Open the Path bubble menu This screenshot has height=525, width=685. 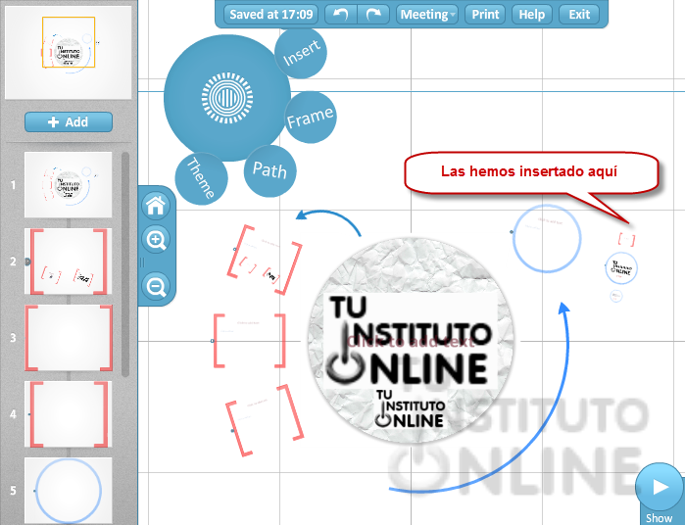click(269, 170)
